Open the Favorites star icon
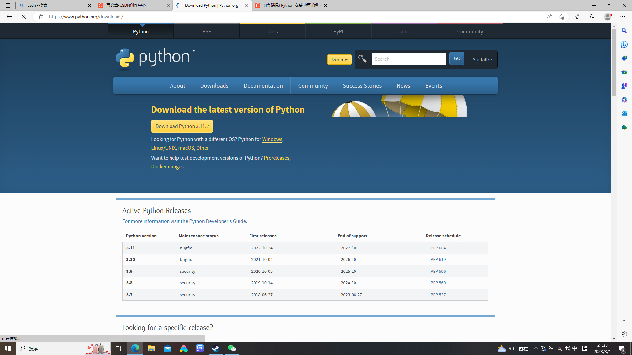This screenshot has width=632, height=355. 578,16
